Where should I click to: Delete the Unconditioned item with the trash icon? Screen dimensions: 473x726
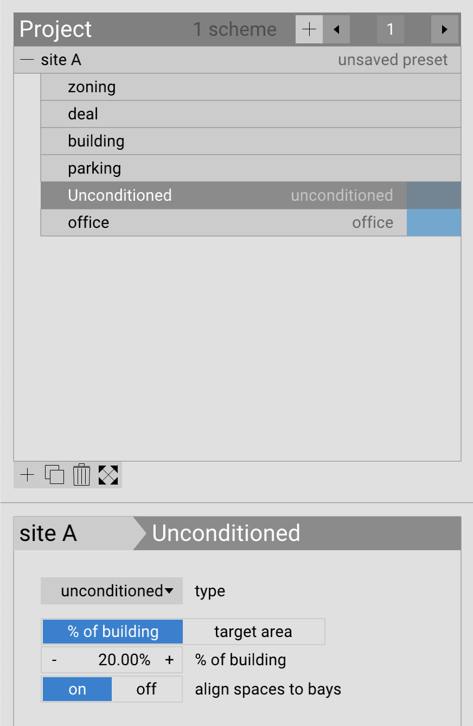tap(81, 475)
